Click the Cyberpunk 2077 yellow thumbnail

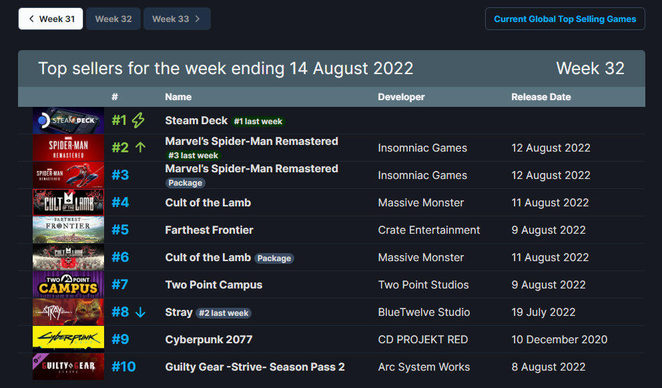click(68, 339)
